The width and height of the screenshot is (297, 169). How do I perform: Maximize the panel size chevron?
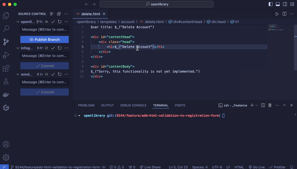[x=284, y=105]
